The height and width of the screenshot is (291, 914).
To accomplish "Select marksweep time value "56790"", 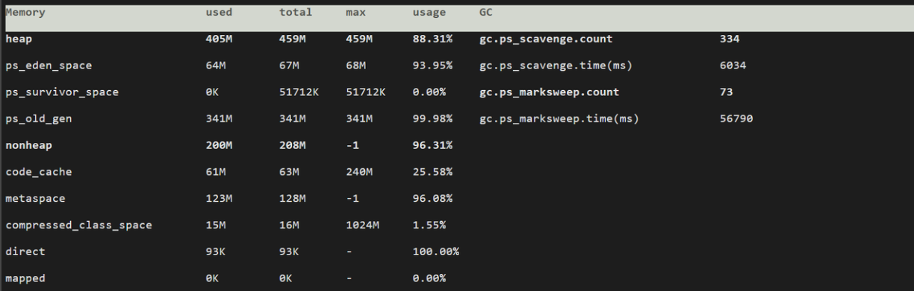I will point(736,120).
